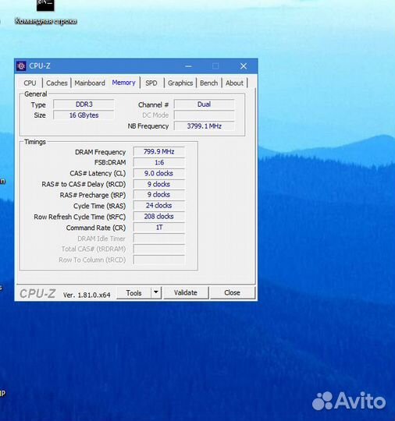Click the empty DRAM Idle Timer field

(159, 239)
